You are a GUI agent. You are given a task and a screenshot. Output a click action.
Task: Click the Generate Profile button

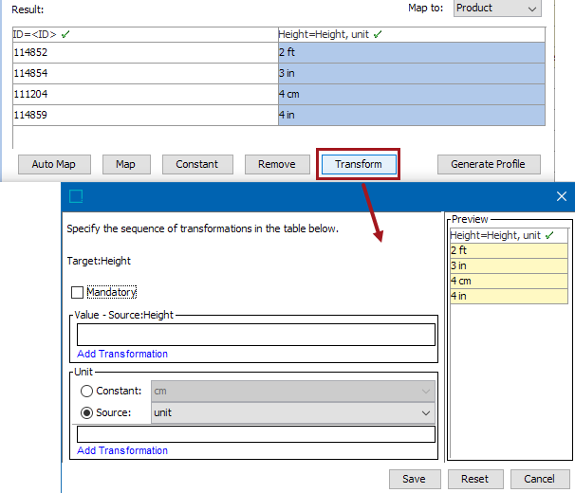point(489,164)
